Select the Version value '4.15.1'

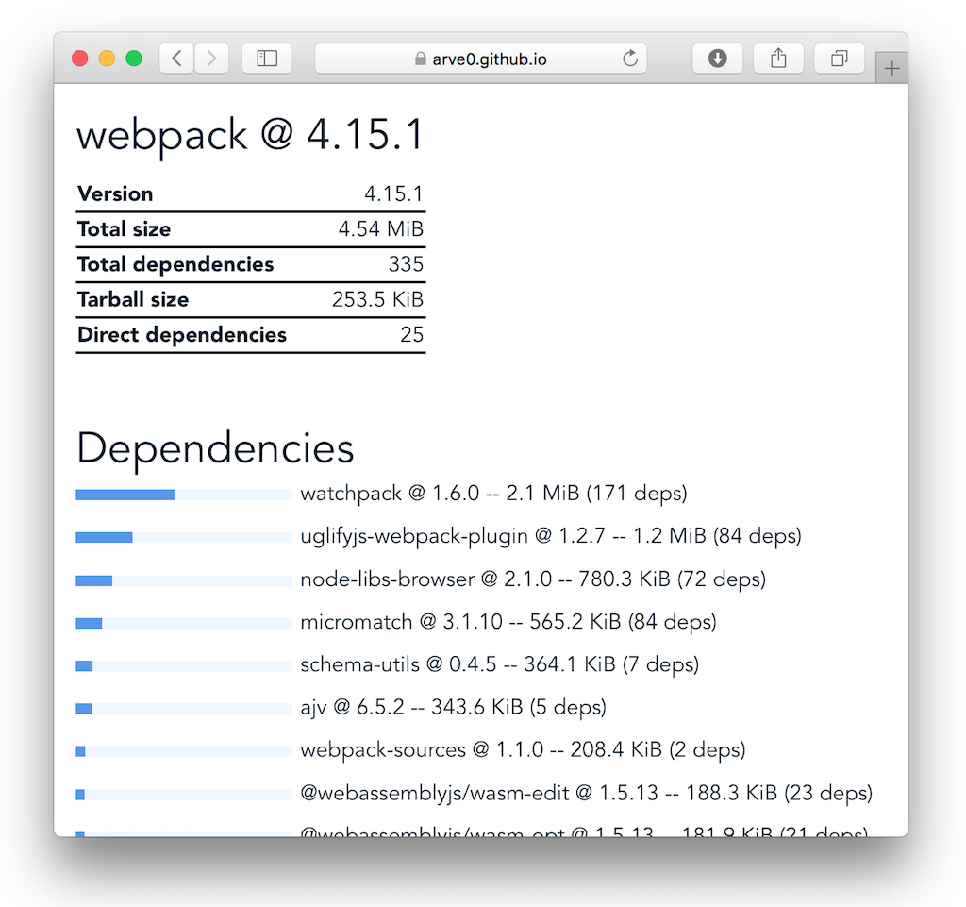pyautogui.click(x=393, y=194)
